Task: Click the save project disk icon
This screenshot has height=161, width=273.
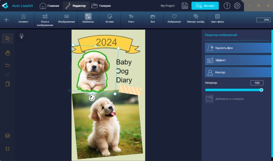Action: (185, 6)
